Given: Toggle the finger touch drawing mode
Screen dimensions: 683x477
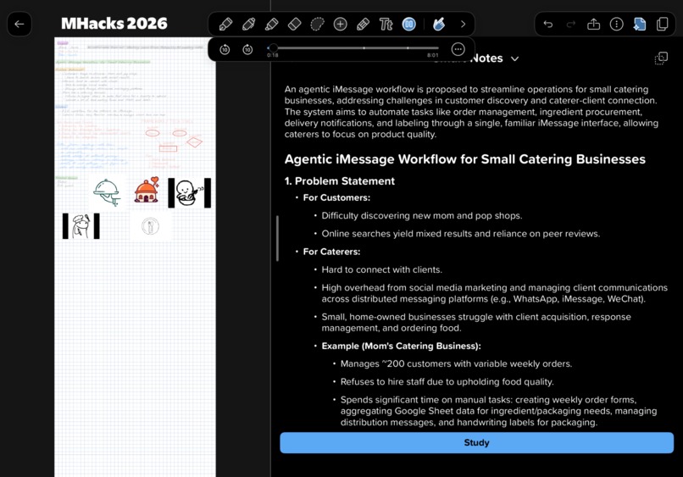Looking at the screenshot, I should tap(439, 24).
